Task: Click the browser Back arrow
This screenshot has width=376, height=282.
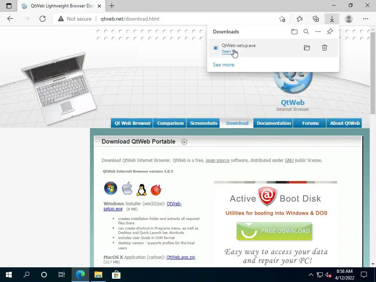Action: [x=10, y=19]
